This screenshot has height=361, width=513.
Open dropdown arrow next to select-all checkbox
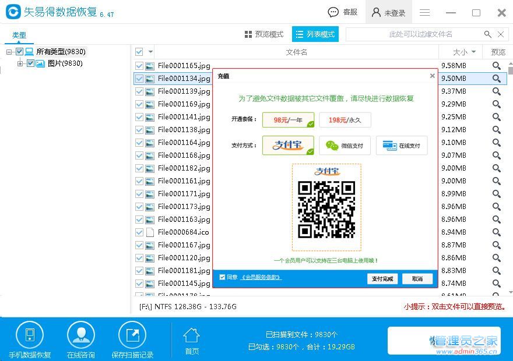click(x=150, y=52)
